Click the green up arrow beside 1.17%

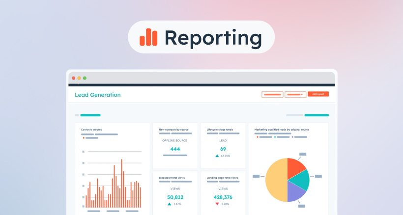(169, 204)
